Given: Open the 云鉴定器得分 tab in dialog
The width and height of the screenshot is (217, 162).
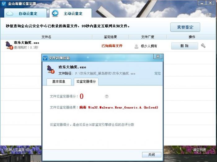Looking at the screenshot, I should click(86, 81).
